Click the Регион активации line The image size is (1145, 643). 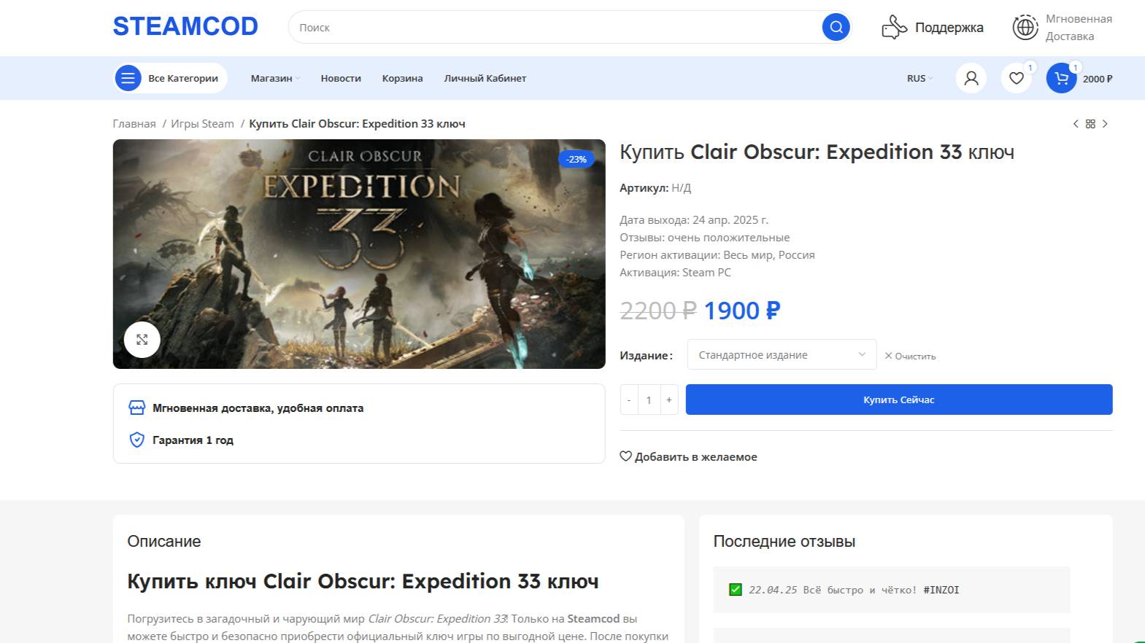point(717,255)
